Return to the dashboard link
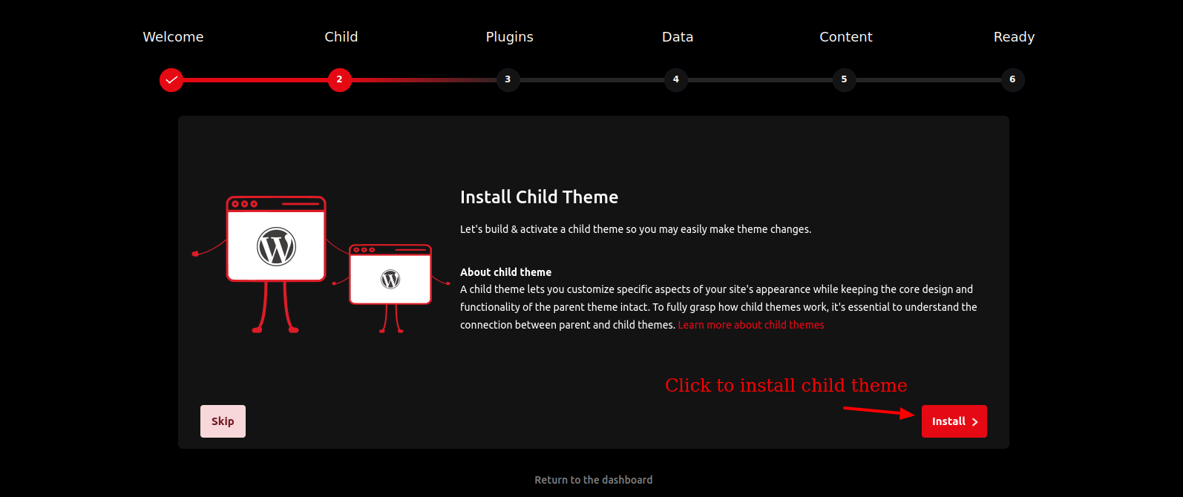The image size is (1183, 497). point(594,480)
